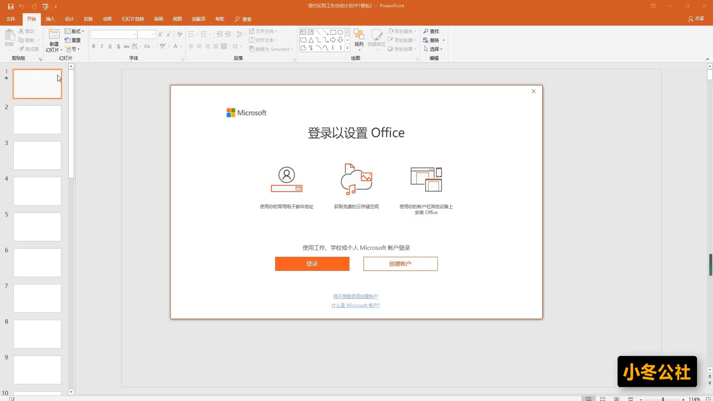Screen dimensions: 713x401
Task: Select slide 3 thumbnail in panel
Action: (37, 155)
